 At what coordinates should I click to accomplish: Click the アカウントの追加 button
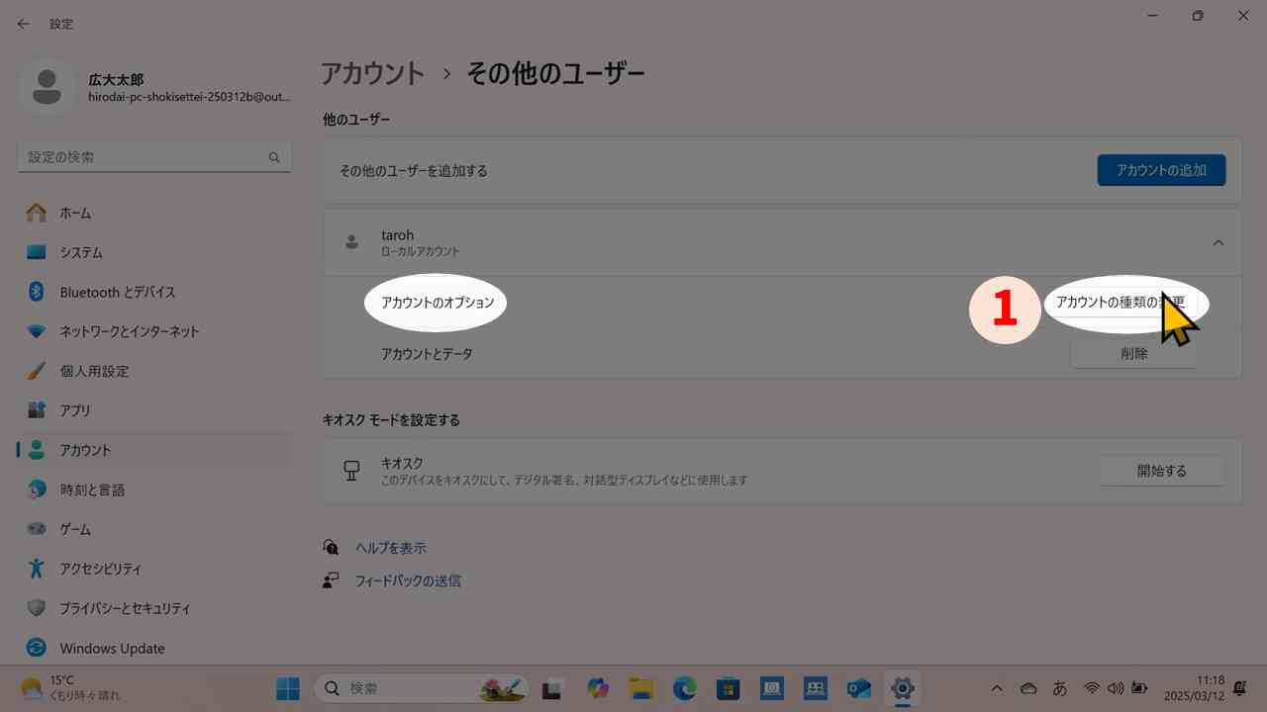tap(1160, 169)
